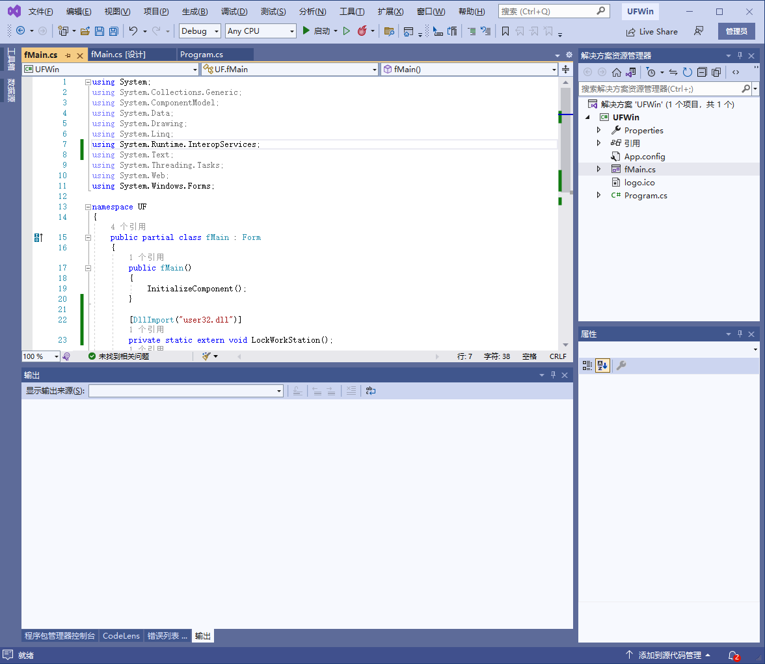The image size is (765, 664).
Task: Select App.config in Solution Explorer
Action: pos(644,157)
